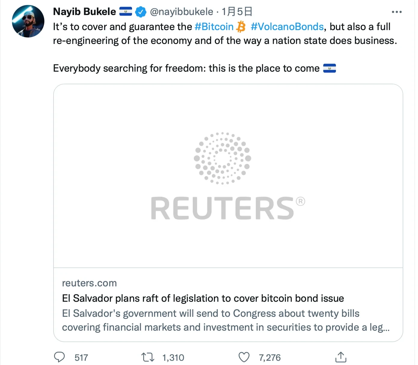Viewport: 418px width, 365px height.
Task: Open the #Bitcoin hashtag
Action: point(214,27)
